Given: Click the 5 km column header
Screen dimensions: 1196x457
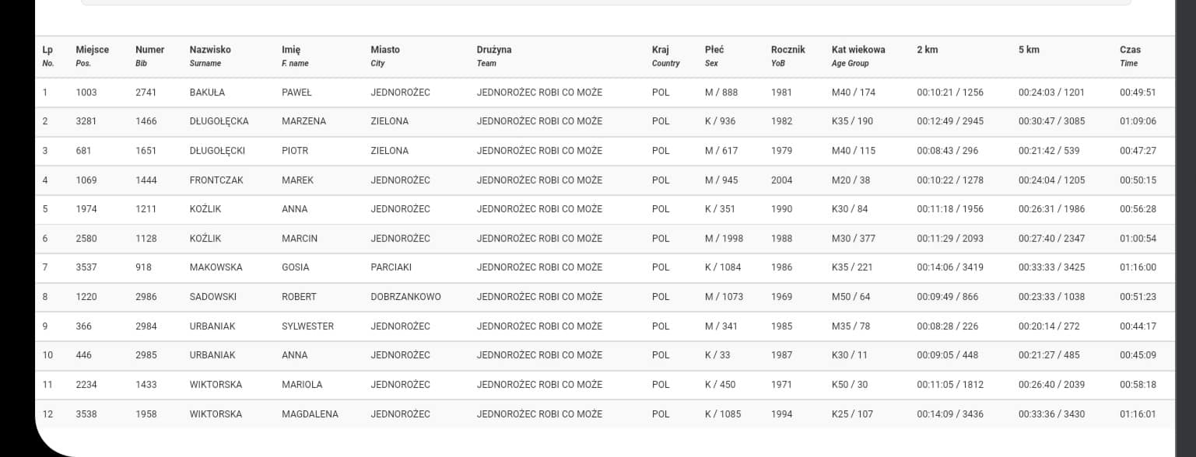Looking at the screenshot, I should 1029,50.
